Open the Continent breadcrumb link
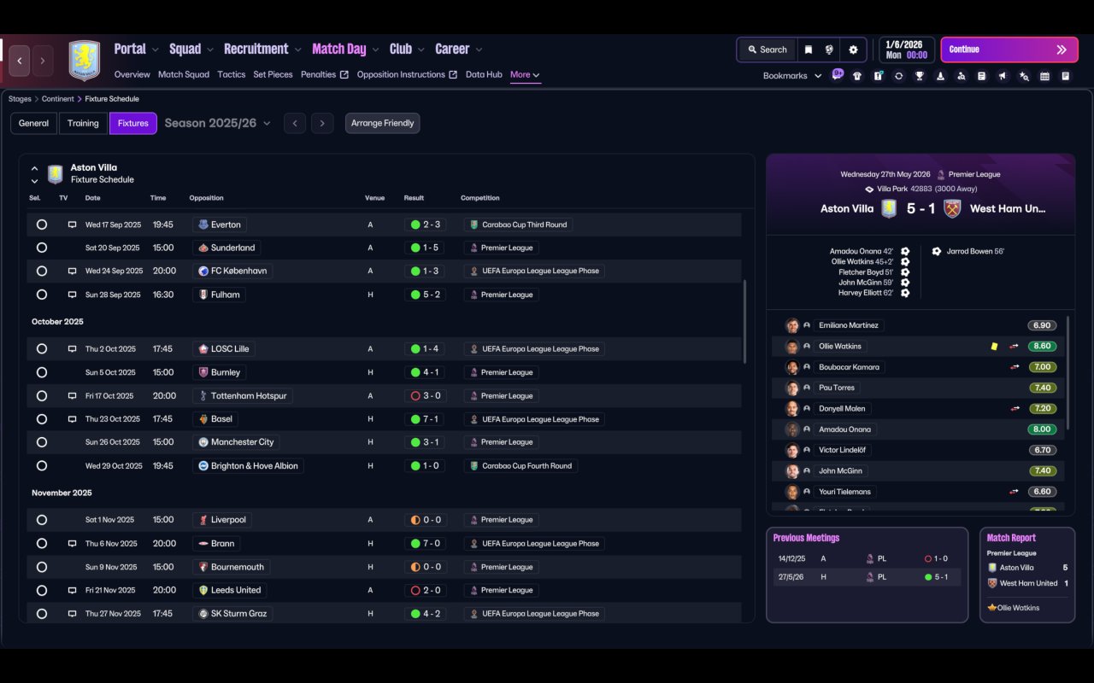 58,99
